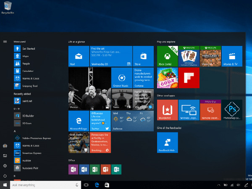Click the Start button on taskbar

(5, 185)
